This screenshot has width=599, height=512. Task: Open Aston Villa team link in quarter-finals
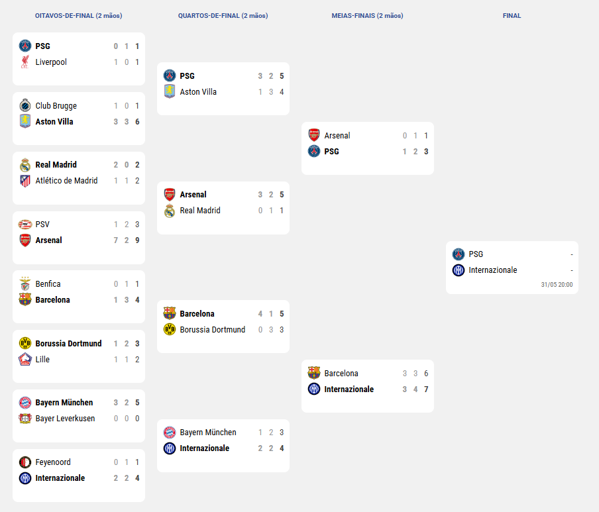tap(198, 92)
